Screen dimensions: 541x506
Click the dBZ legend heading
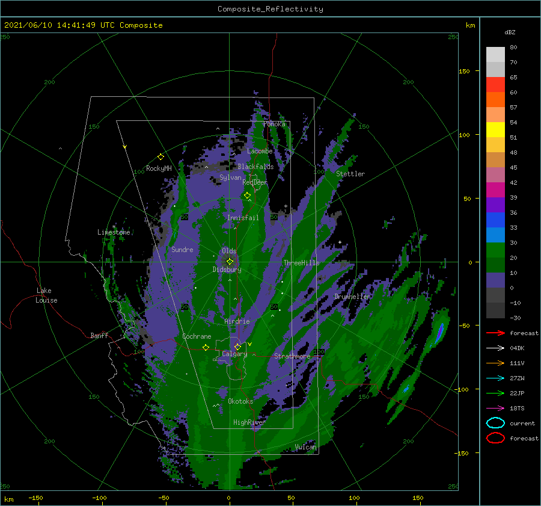pyautogui.click(x=510, y=32)
